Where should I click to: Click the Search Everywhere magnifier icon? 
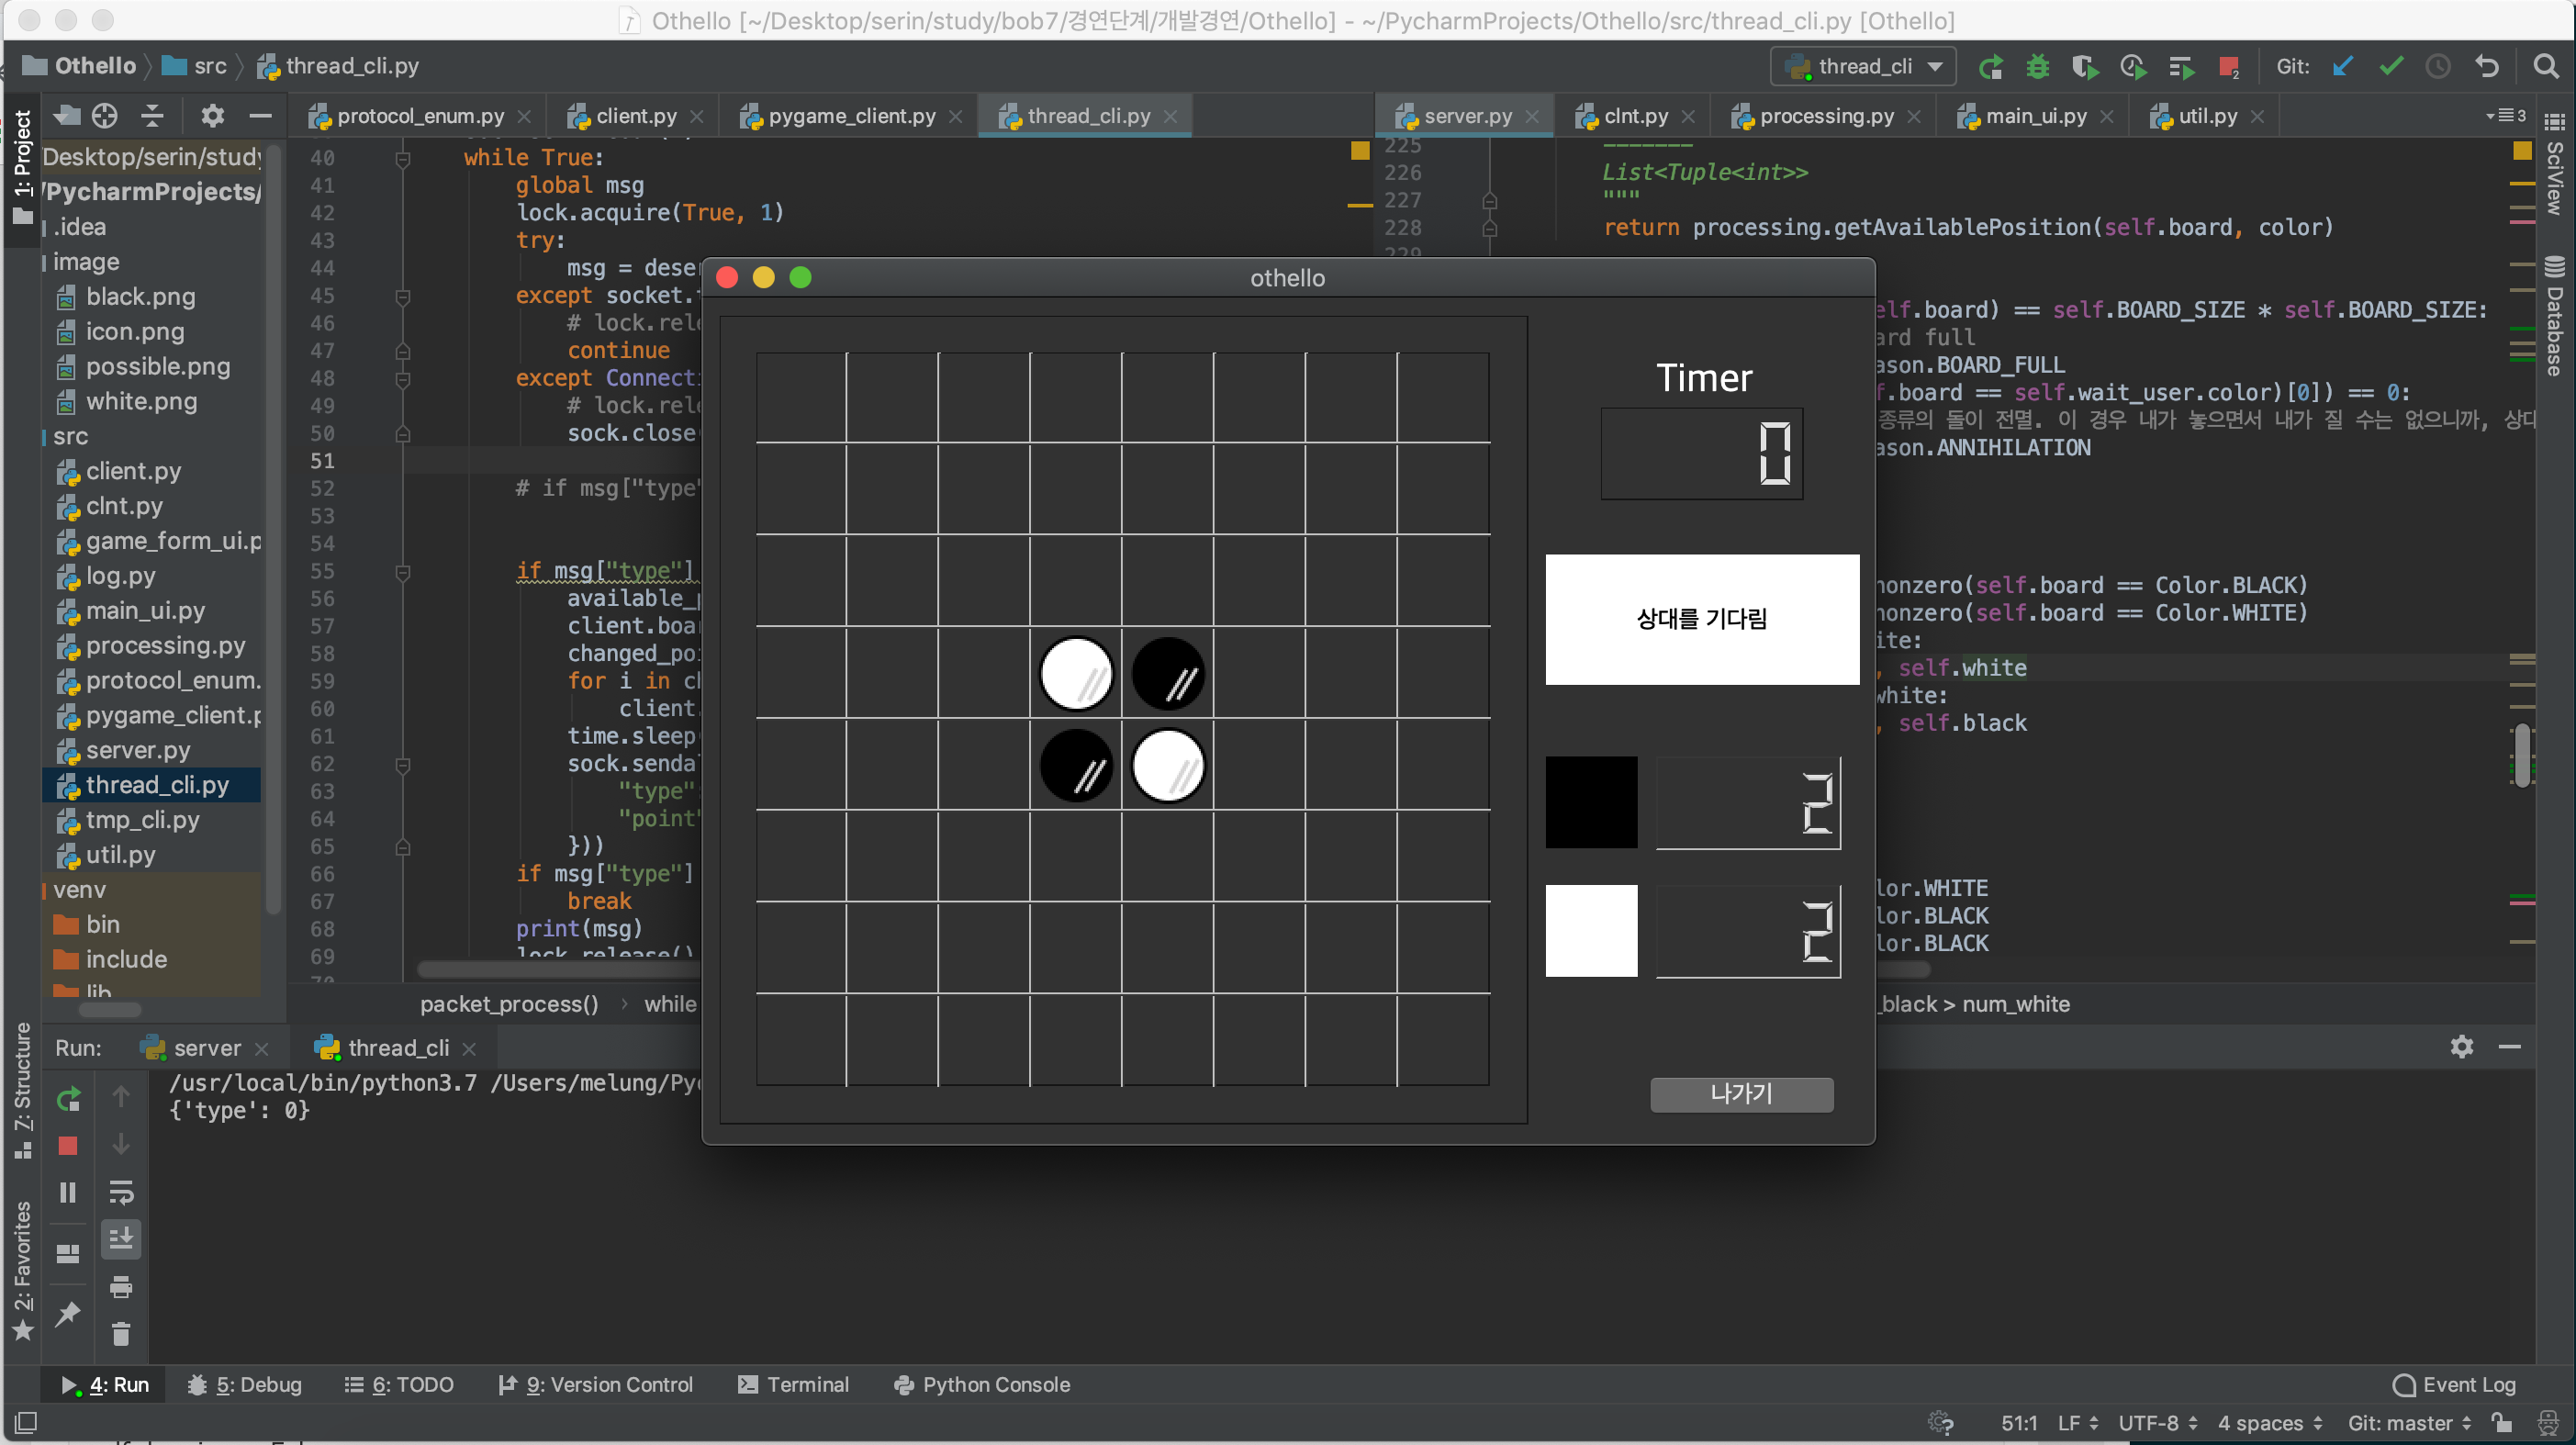click(2545, 67)
